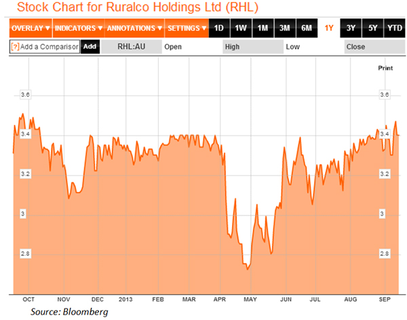Select the 1Y time range tab

pyautogui.click(x=329, y=28)
